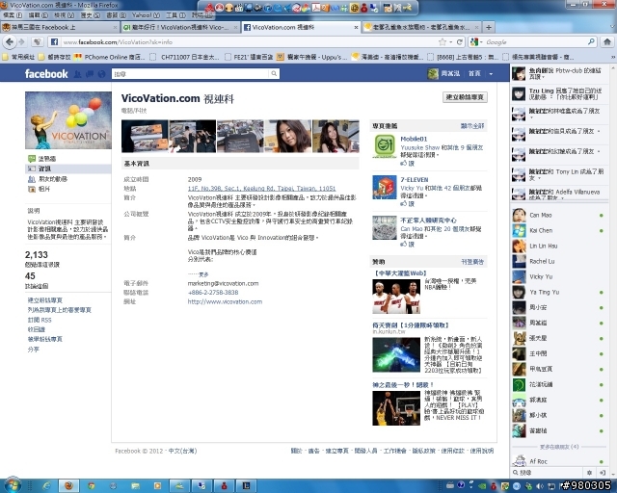Screen dimensions: 617x493
Task: Chat with Kai Chen
Action: point(559,230)
